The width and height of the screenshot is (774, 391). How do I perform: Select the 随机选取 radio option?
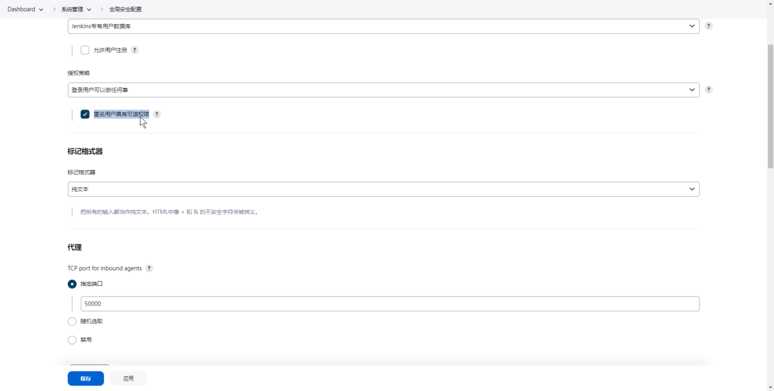click(72, 321)
